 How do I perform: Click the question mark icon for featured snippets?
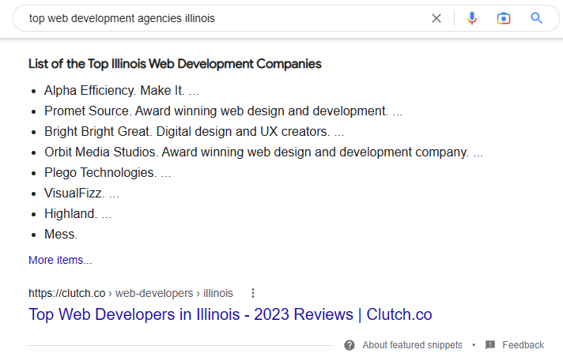coord(349,345)
